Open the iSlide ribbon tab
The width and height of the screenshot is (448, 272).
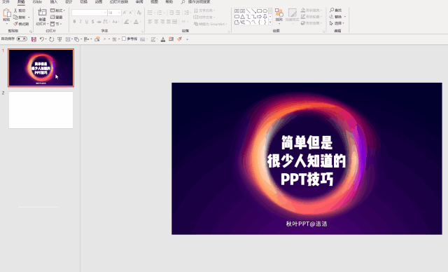click(x=37, y=2)
